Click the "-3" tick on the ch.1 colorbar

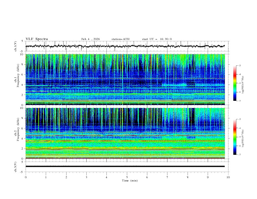pos(239,65)
